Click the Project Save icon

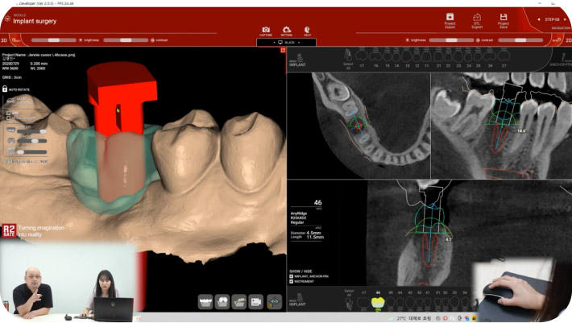[x=503, y=19]
